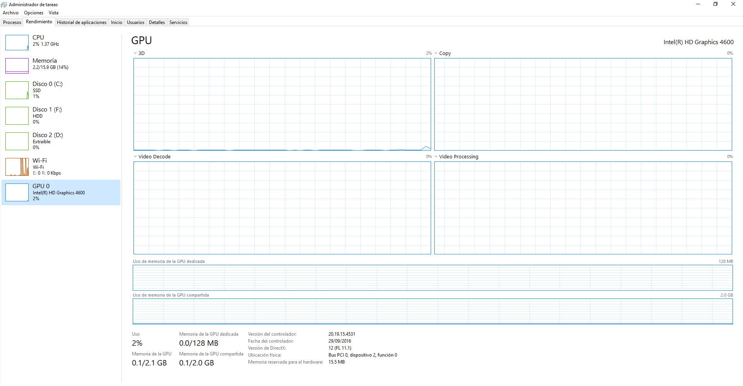Screen dimensions: 743x386
Task: Click the CPU mini graph thumbnail
Action: point(17,43)
